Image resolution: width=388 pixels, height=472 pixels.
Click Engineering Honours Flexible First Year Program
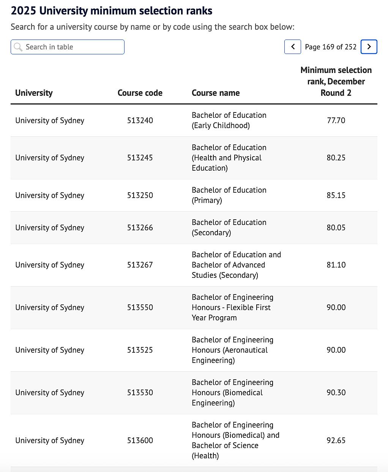click(232, 307)
